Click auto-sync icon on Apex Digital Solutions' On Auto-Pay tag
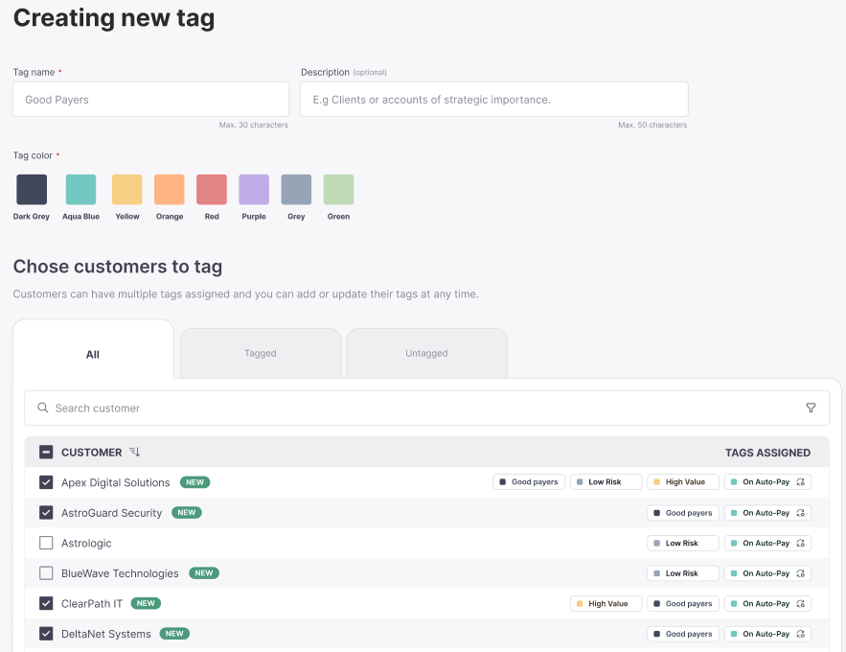This screenshot has height=652, width=846. coord(801,482)
